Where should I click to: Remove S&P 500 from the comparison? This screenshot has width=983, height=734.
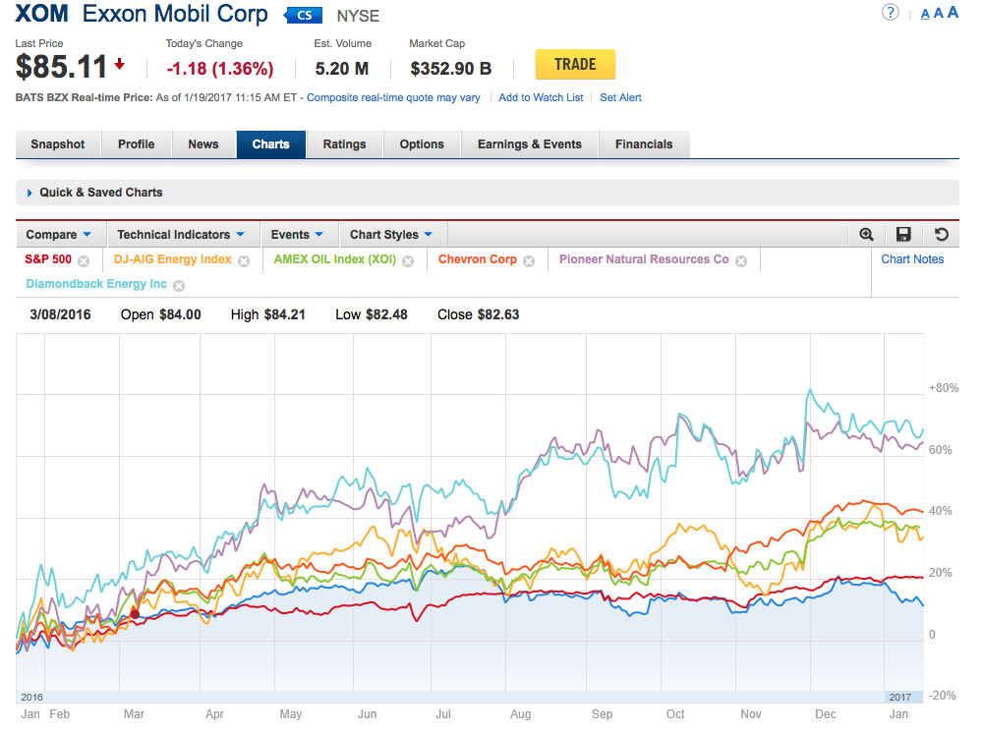[x=84, y=260]
